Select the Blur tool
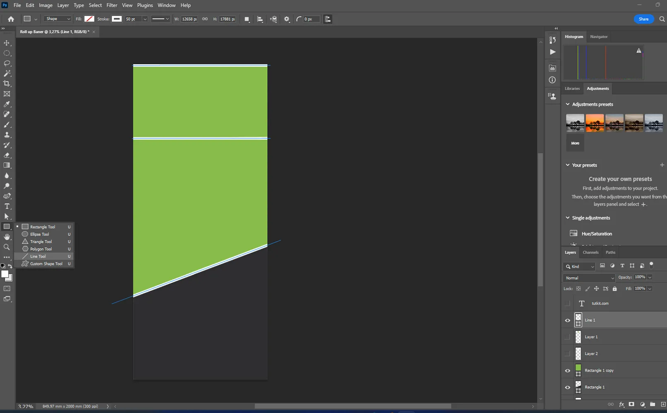The width and height of the screenshot is (667, 413). pos(7,176)
